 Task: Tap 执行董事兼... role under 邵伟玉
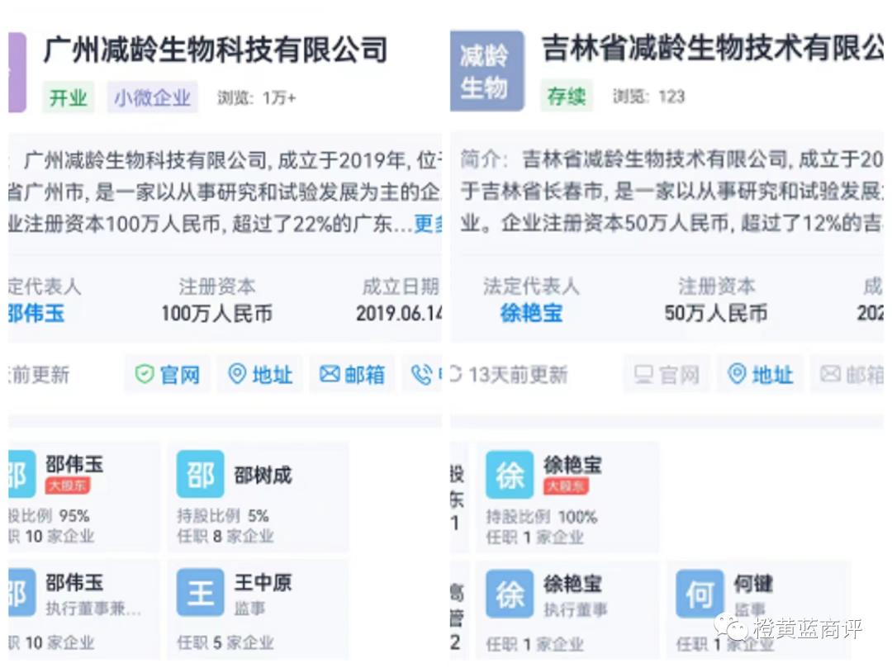tap(93, 609)
